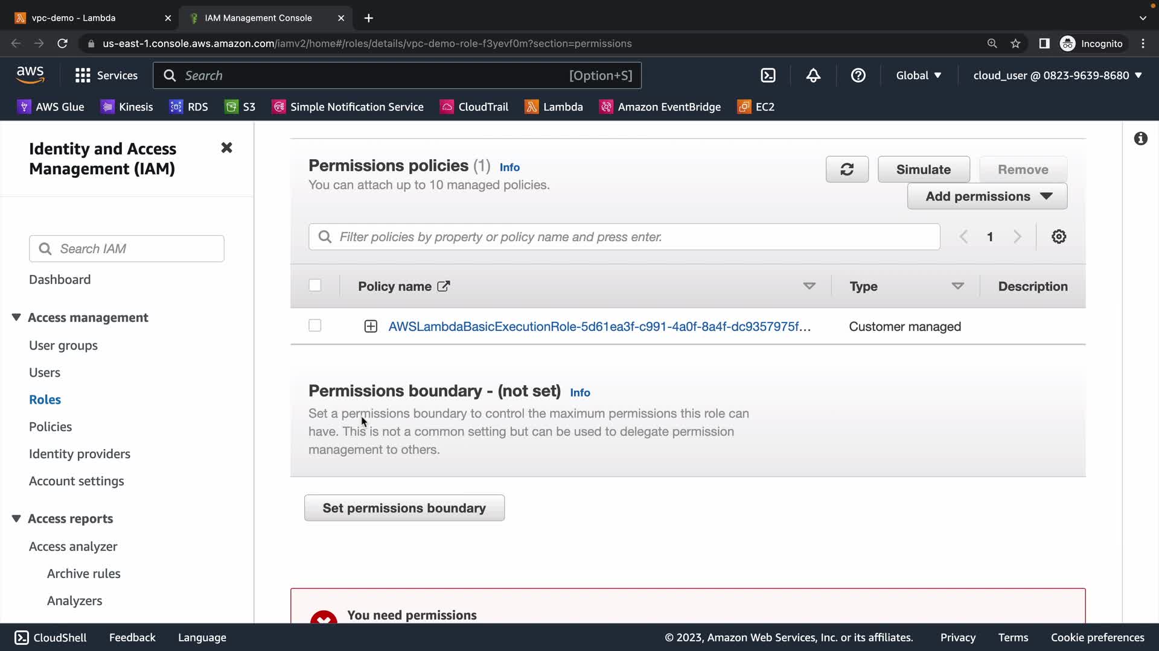Expand the AWSLambdaBasicExecutionRole policy row
The width and height of the screenshot is (1159, 651).
click(x=371, y=326)
